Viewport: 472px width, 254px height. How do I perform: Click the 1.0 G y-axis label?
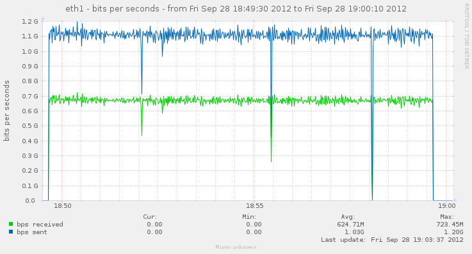(x=30, y=51)
